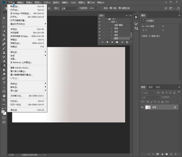Toggle the 透明区域 checkbox

coord(120,8)
